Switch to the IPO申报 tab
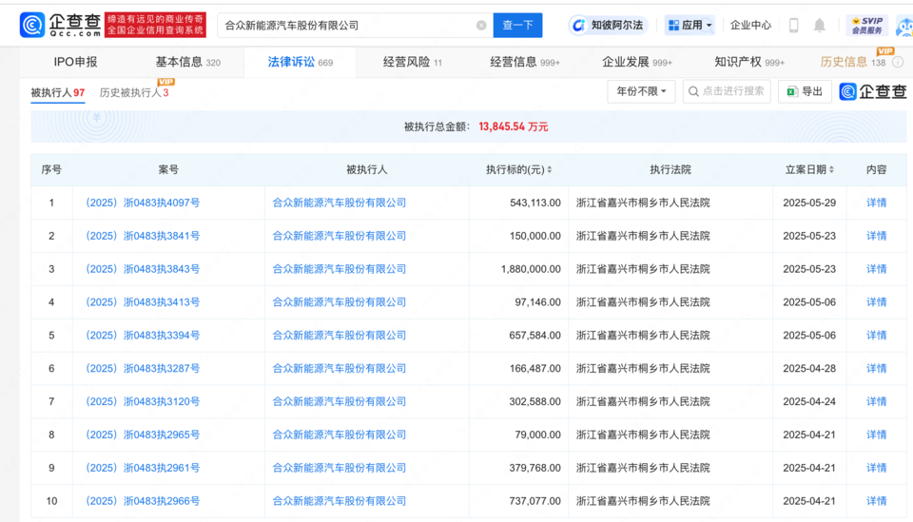The height and width of the screenshot is (522, 913). pos(75,62)
